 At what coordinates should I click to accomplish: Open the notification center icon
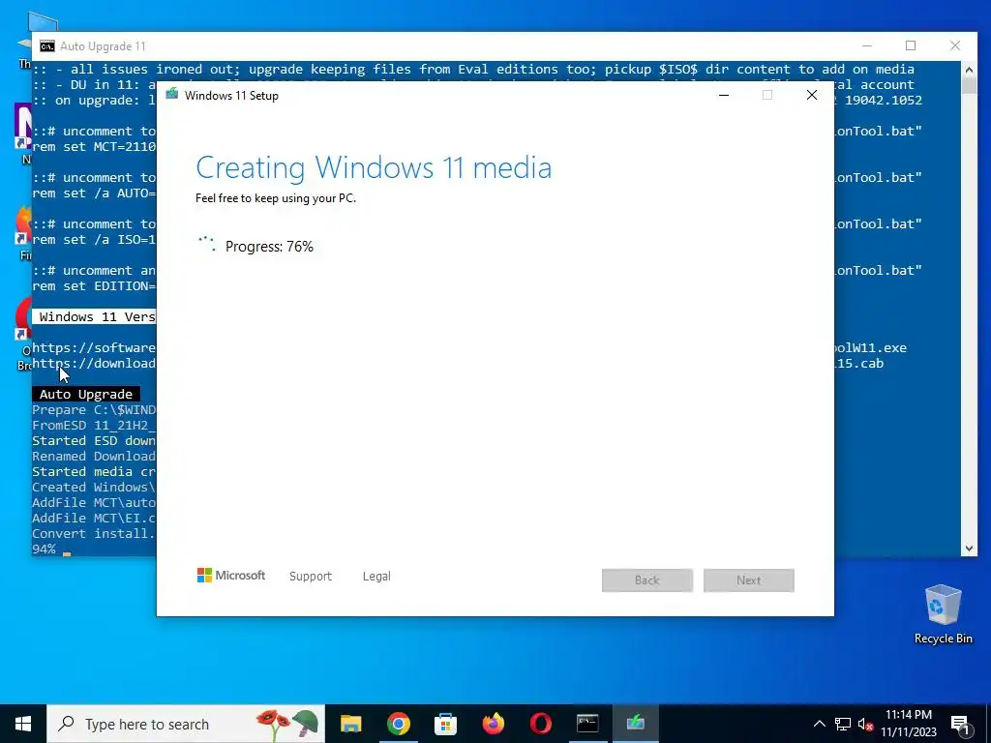point(959,724)
